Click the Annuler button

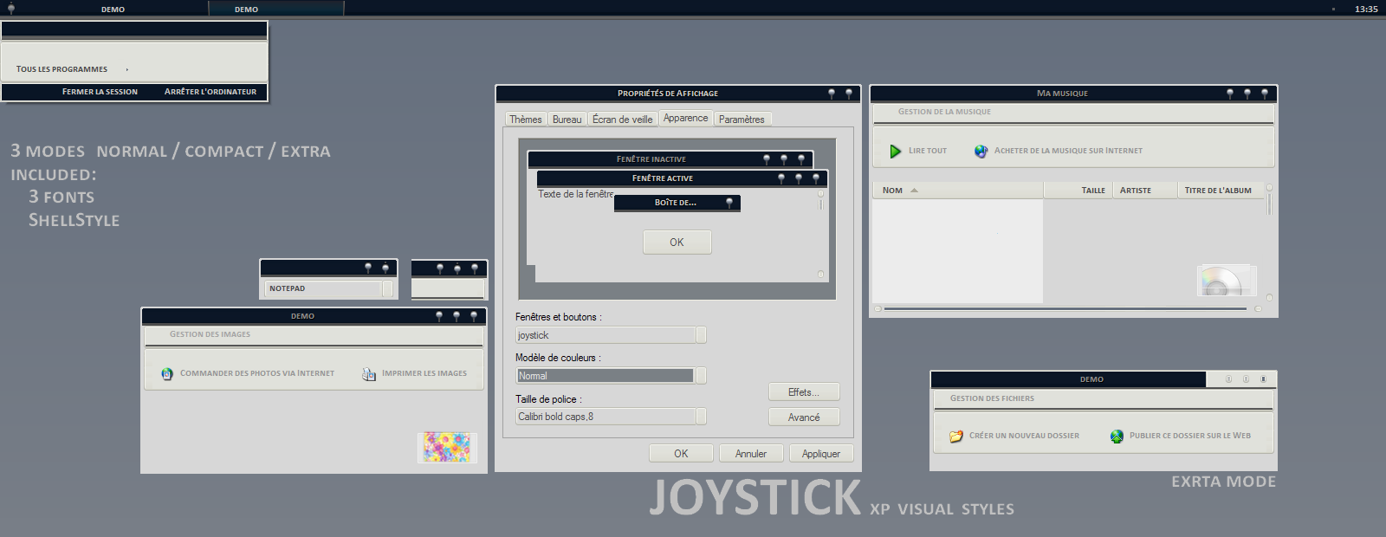pyautogui.click(x=751, y=454)
